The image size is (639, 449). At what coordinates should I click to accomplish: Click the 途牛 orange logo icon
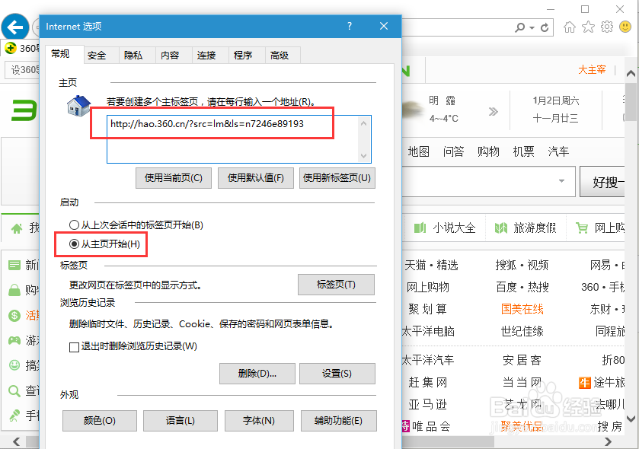coord(584,383)
